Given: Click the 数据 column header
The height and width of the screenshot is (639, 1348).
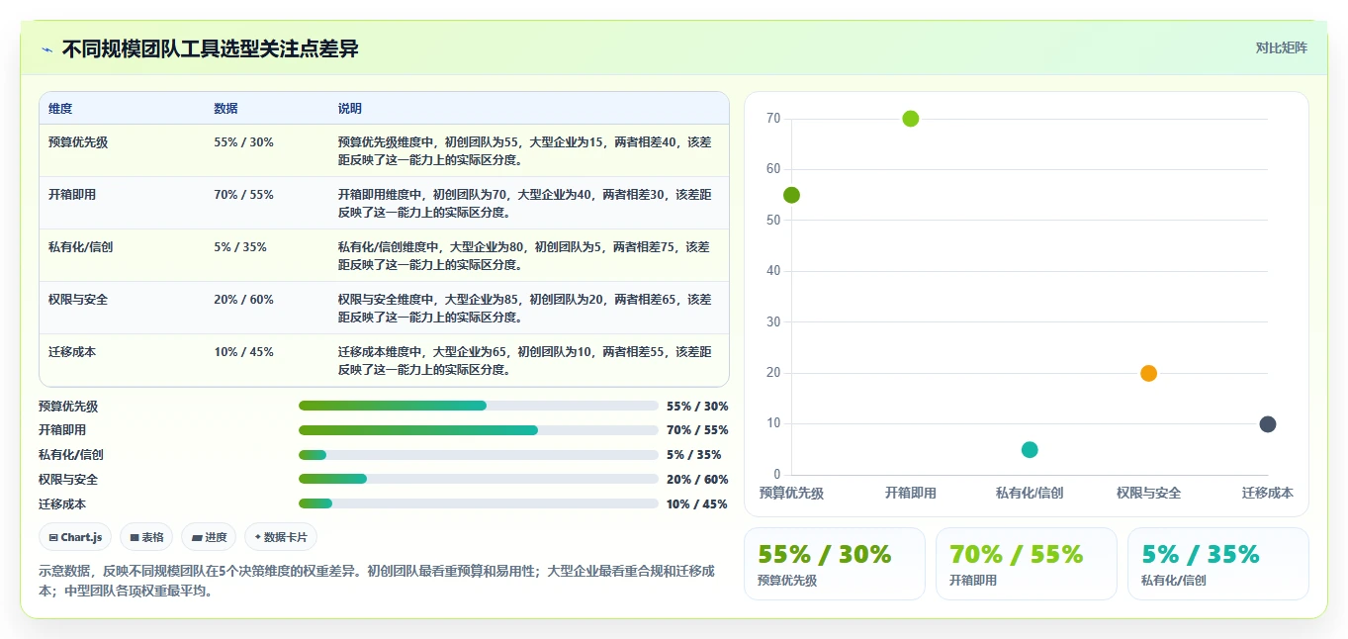Looking at the screenshot, I should pos(225,109).
